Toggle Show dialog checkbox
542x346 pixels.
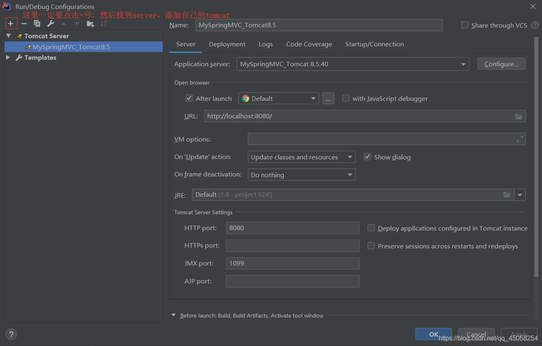(367, 157)
